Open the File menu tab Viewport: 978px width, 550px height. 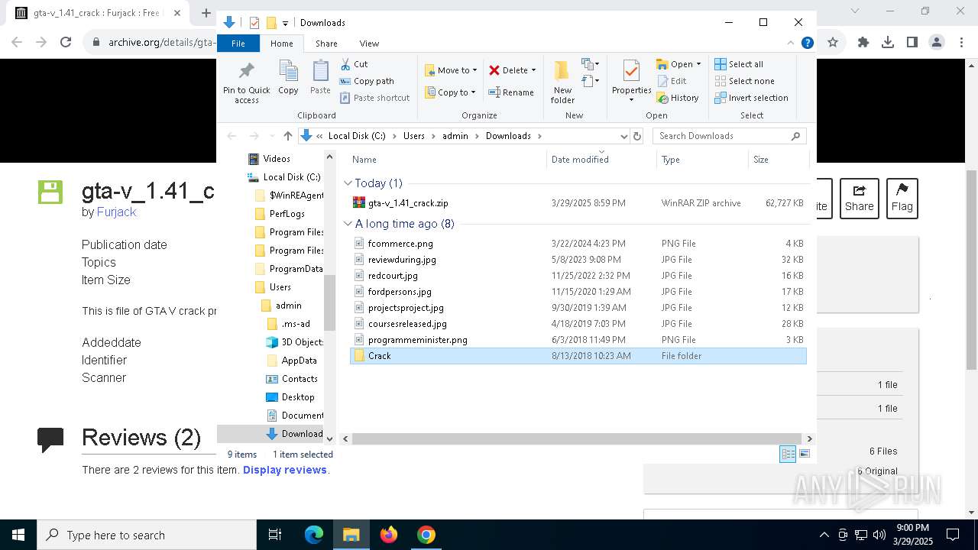(x=238, y=44)
